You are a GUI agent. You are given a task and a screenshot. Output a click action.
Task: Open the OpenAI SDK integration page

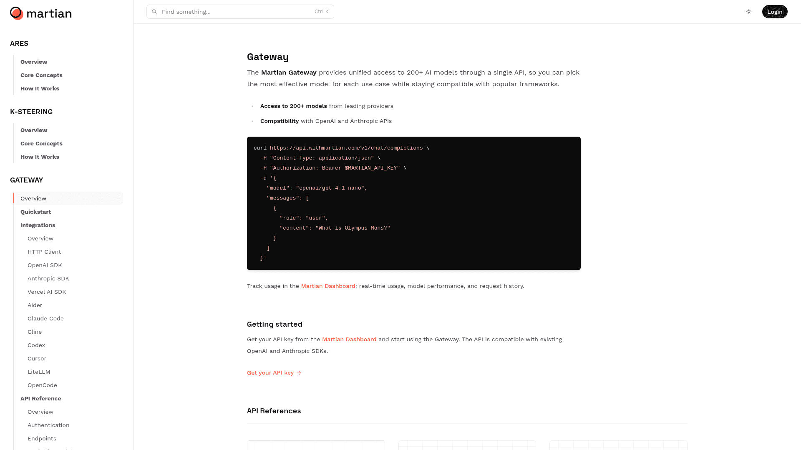[45, 265]
